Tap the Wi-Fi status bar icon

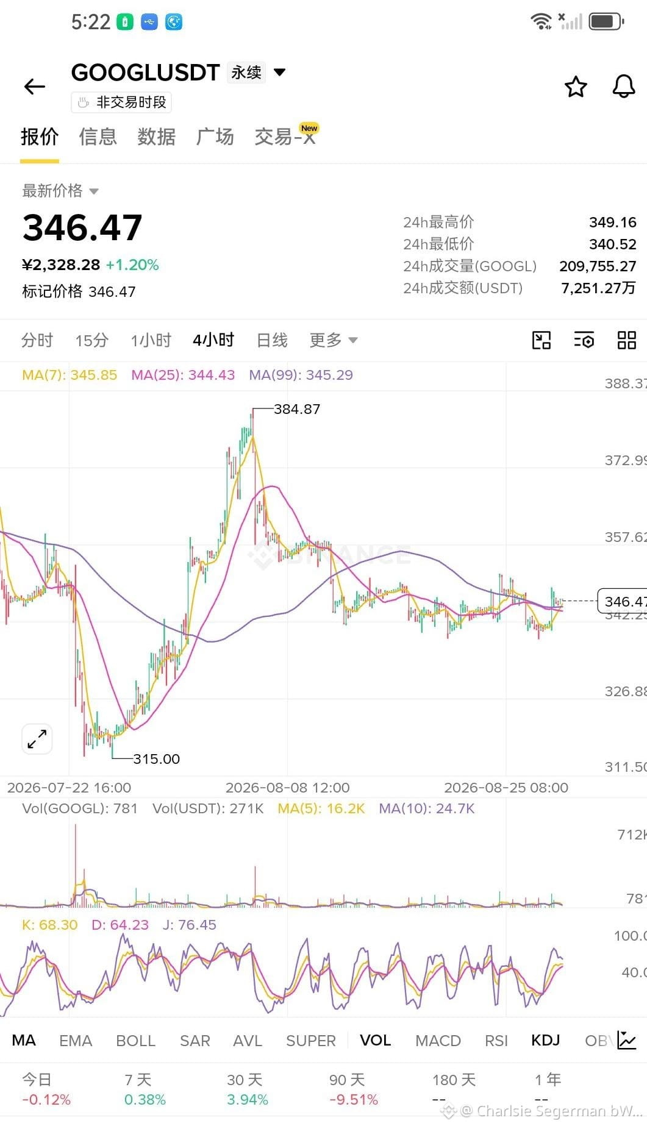pos(542,21)
